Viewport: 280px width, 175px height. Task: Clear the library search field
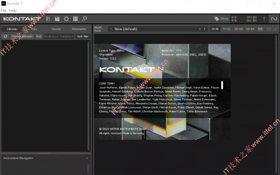[x=72, y=36]
